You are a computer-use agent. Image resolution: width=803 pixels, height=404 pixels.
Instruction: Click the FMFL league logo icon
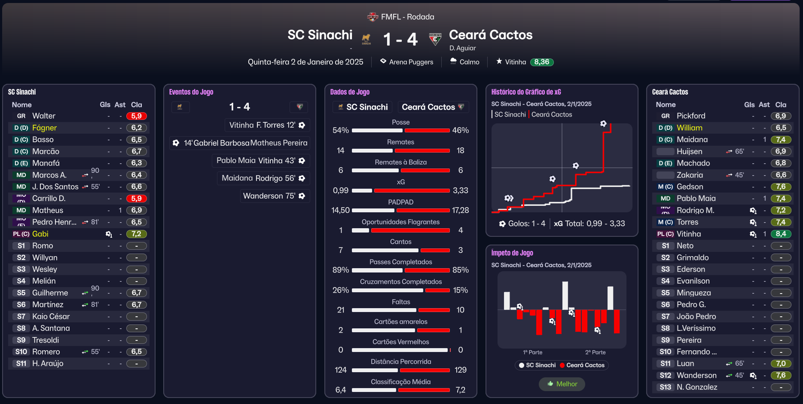[372, 17]
